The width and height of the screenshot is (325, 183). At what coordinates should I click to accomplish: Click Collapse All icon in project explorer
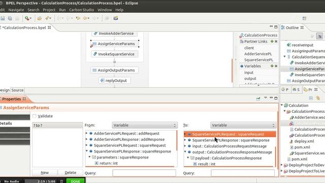point(311,98)
